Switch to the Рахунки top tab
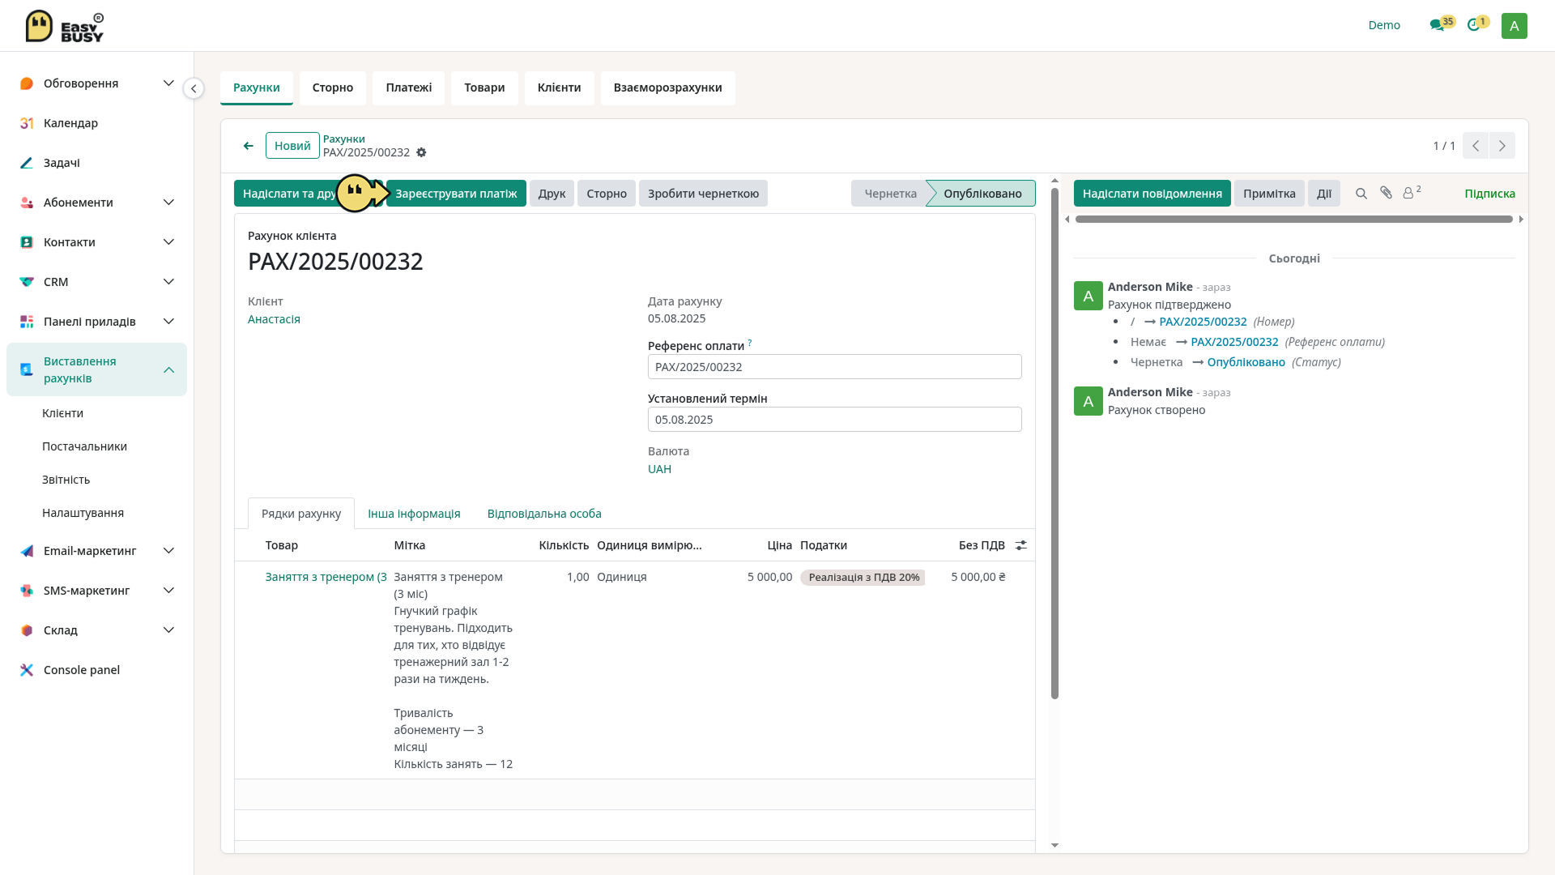 [257, 87]
